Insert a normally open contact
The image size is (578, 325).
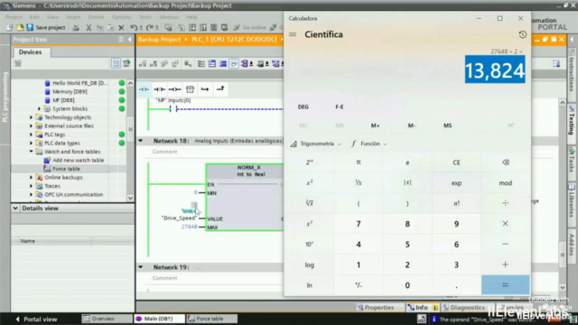click(x=144, y=89)
